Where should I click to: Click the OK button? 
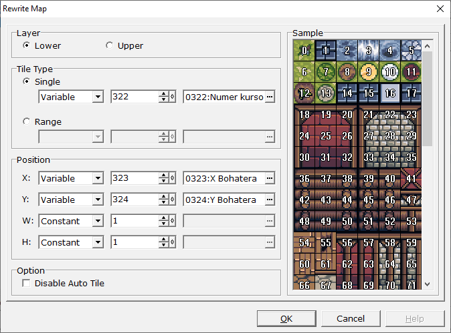286,318
